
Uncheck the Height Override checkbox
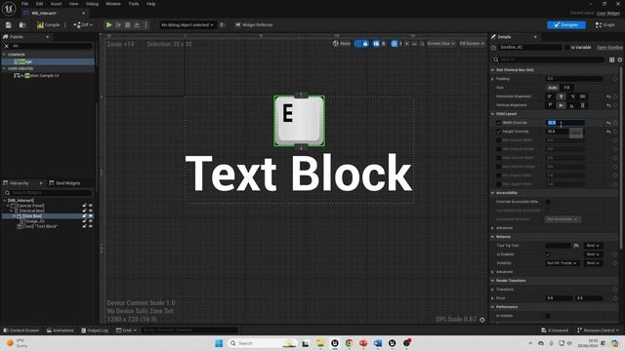coord(499,132)
